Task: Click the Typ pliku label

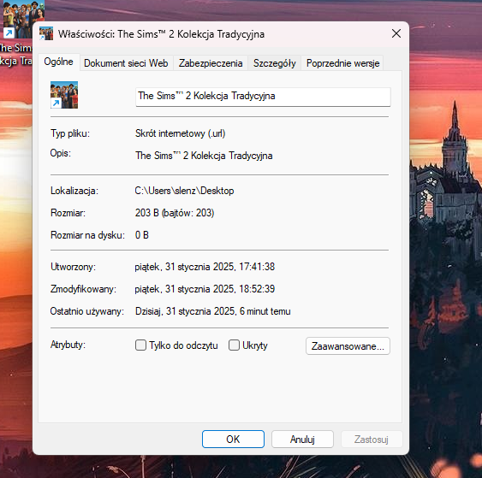Action: tap(70, 133)
